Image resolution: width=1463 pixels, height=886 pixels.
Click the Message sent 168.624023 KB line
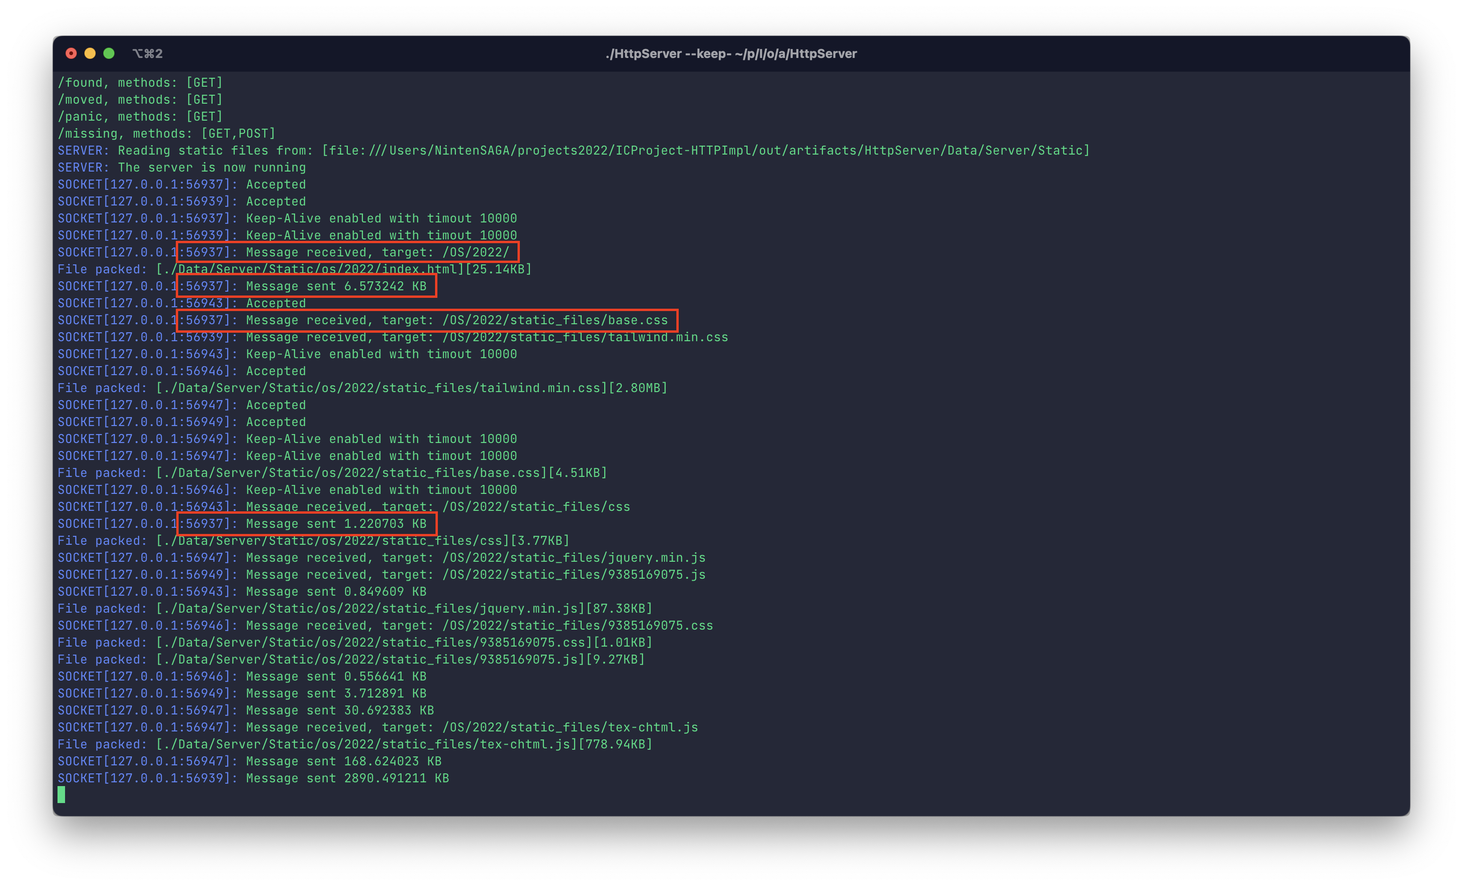click(x=249, y=761)
